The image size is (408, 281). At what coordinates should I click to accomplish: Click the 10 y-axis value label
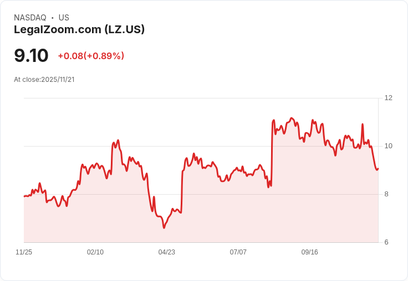(x=388, y=146)
